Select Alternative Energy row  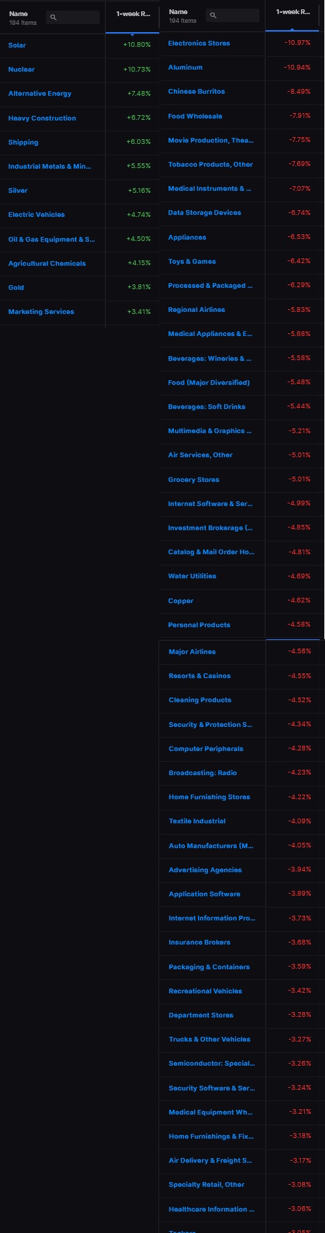pyautogui.click(x=80, y=94)
